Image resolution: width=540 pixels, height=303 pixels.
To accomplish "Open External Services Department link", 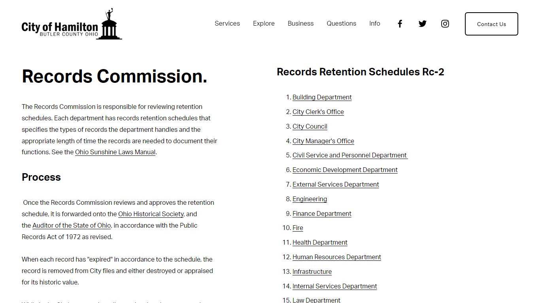I will (336, 185).
